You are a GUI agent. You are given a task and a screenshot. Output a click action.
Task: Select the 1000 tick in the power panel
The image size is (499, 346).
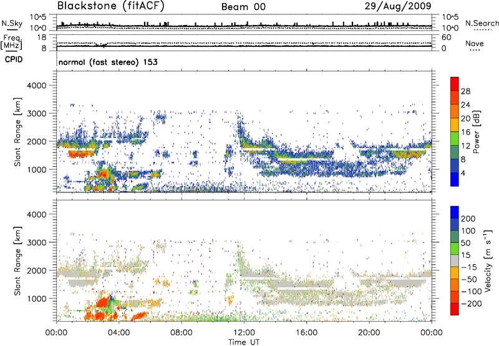coord(37,169)
